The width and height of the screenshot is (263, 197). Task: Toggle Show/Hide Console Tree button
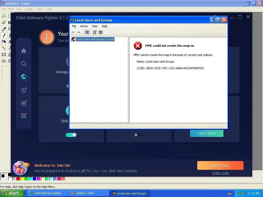click(x=87, y=32)
